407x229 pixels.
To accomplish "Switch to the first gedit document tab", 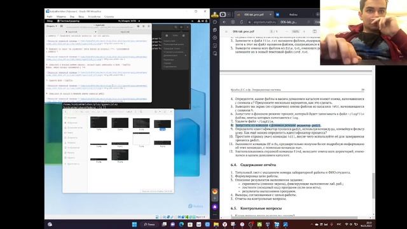I will tap(72, 32).
